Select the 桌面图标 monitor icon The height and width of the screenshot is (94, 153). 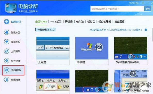[7, 42]
